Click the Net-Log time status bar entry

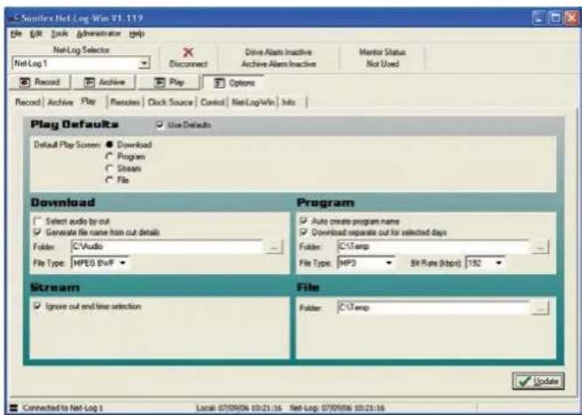click(337, 408)
